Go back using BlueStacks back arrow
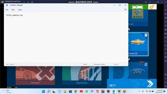 [24, 2]
